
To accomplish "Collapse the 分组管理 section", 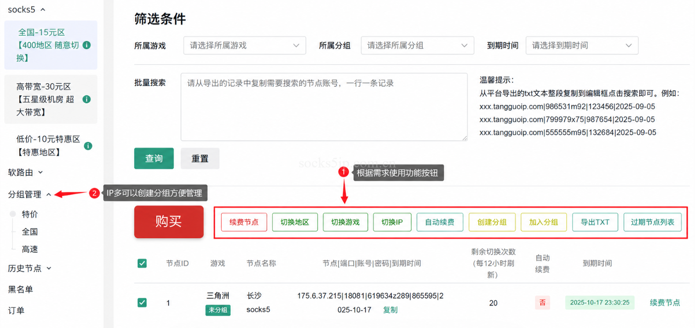I will click(x=49, y=195).
